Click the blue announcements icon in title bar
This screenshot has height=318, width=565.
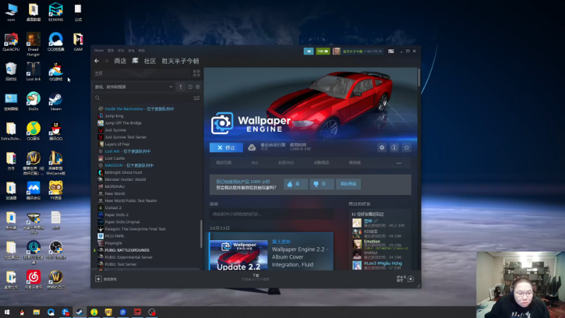tap(309, 51)
